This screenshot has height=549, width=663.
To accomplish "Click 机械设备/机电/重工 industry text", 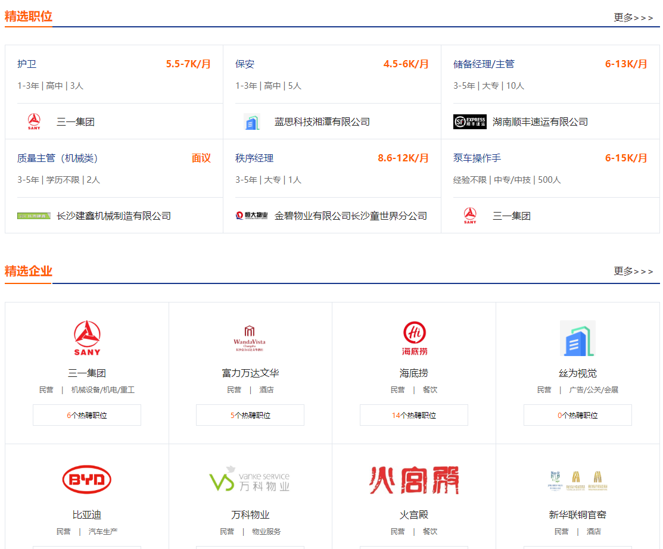I will click(102, 389).
